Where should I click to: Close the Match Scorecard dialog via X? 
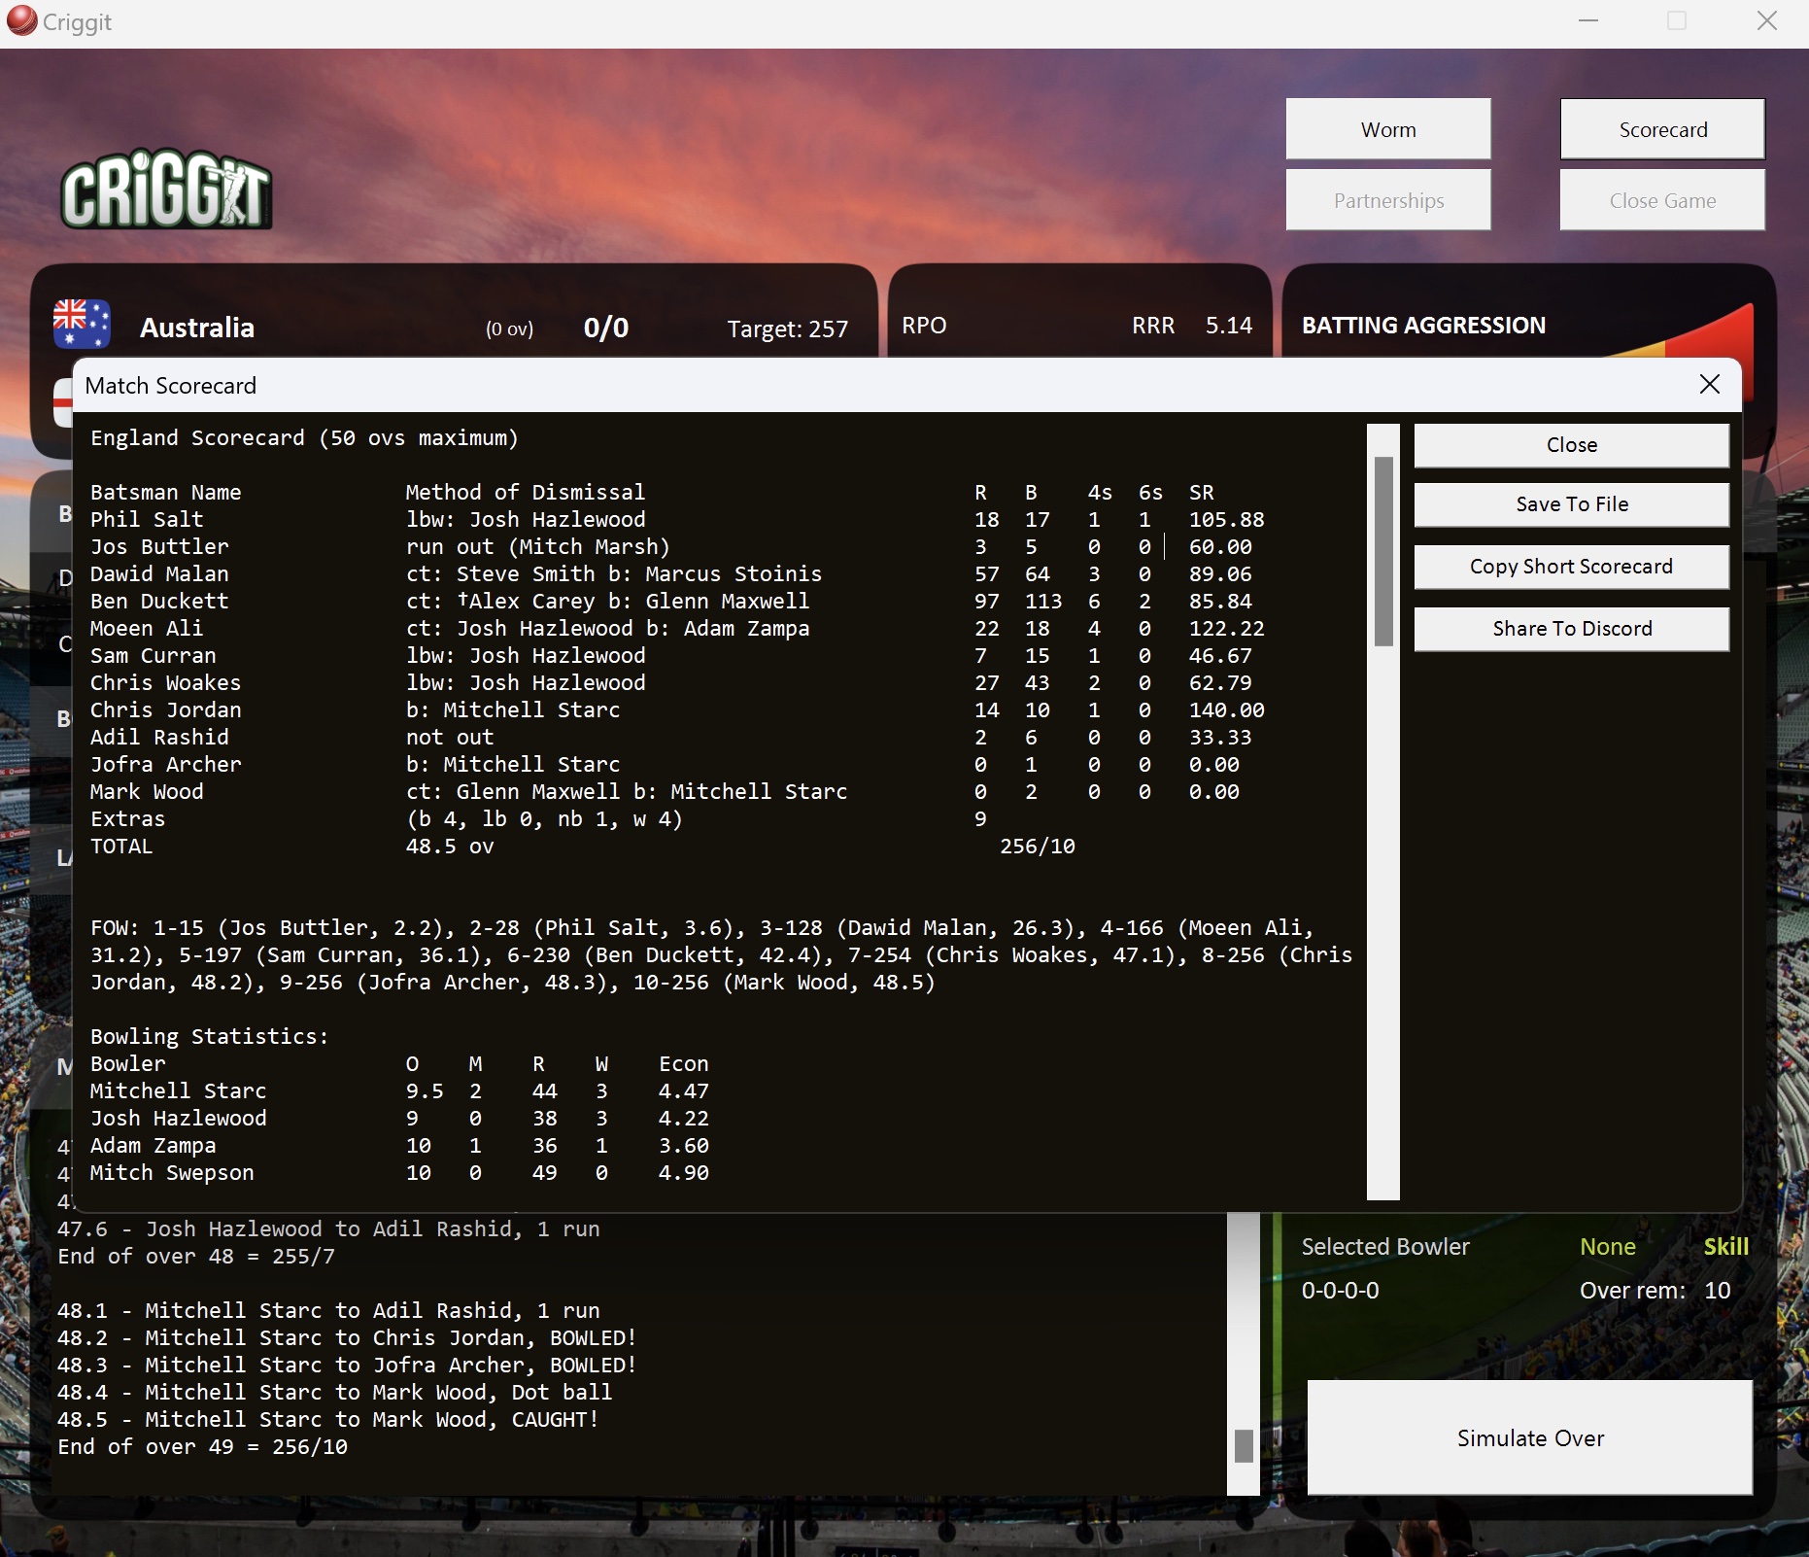[x=1710, y=385]
